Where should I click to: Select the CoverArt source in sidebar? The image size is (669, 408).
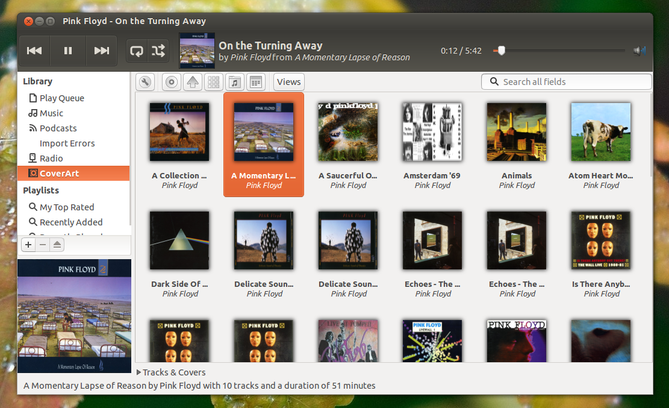click(x=73, y=174)
